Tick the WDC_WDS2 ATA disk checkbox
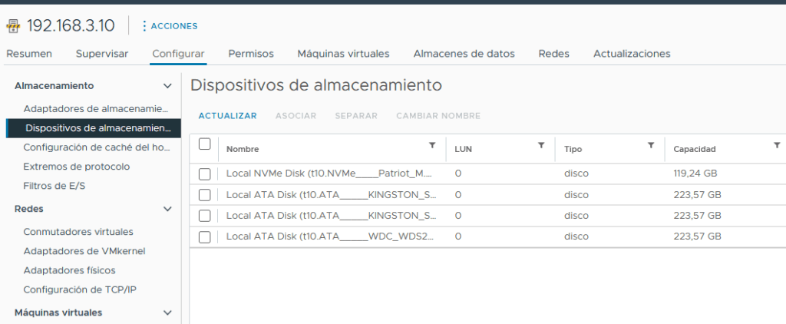 204,236
